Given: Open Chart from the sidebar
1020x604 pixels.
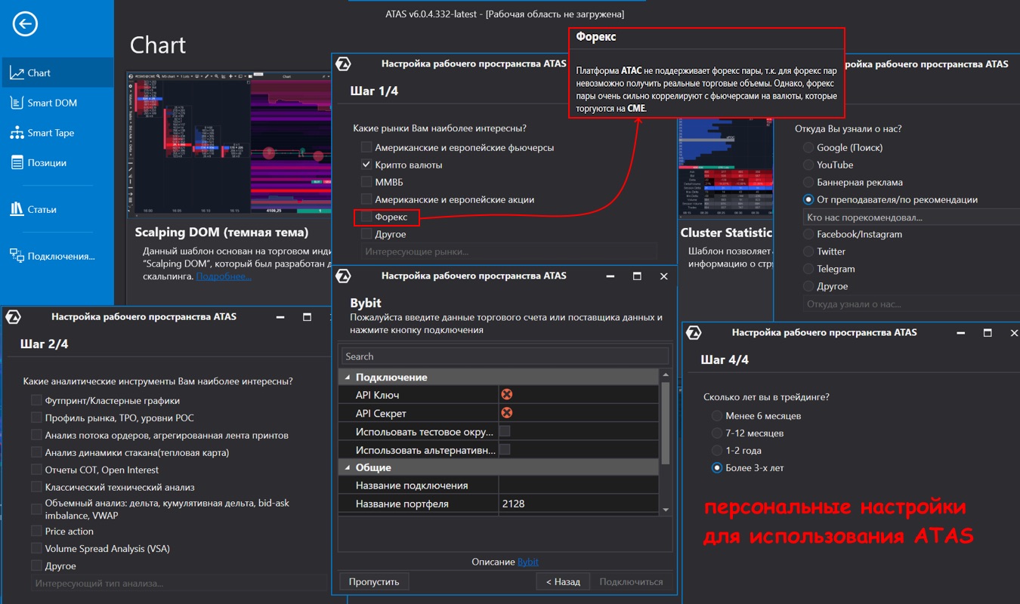Looking at the screenshot, I should pos(57,72).
